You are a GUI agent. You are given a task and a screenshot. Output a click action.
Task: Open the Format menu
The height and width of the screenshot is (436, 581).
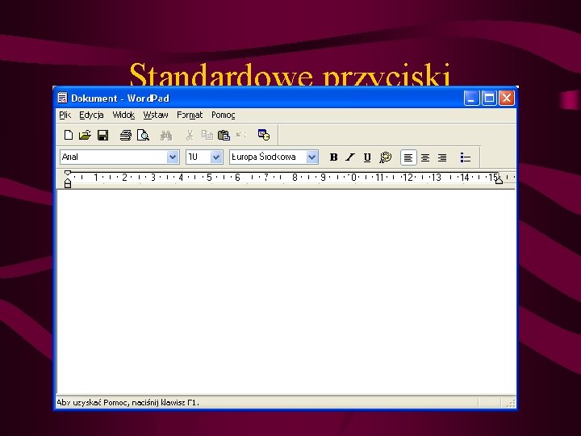pos(190,115)
